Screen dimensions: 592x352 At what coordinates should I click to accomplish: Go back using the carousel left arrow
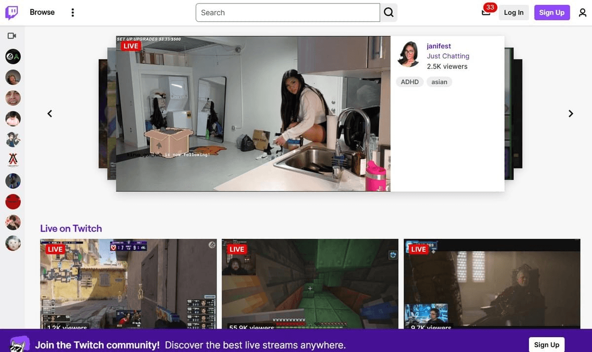coord(49,113)
